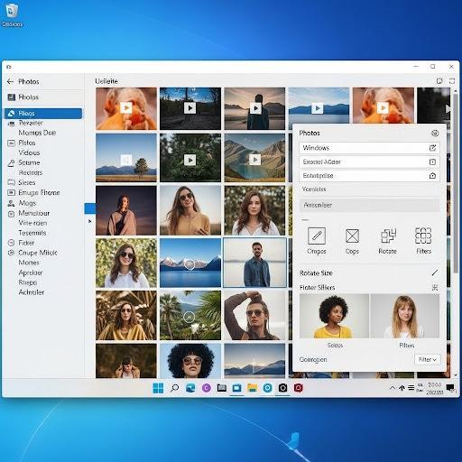This screenshot has width=462, height=462.
Task: Click the Mones sidebar entry
Action: click(29, 263)
